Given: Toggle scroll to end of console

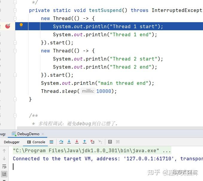Looking at the screenshot, I should [4, 174].
